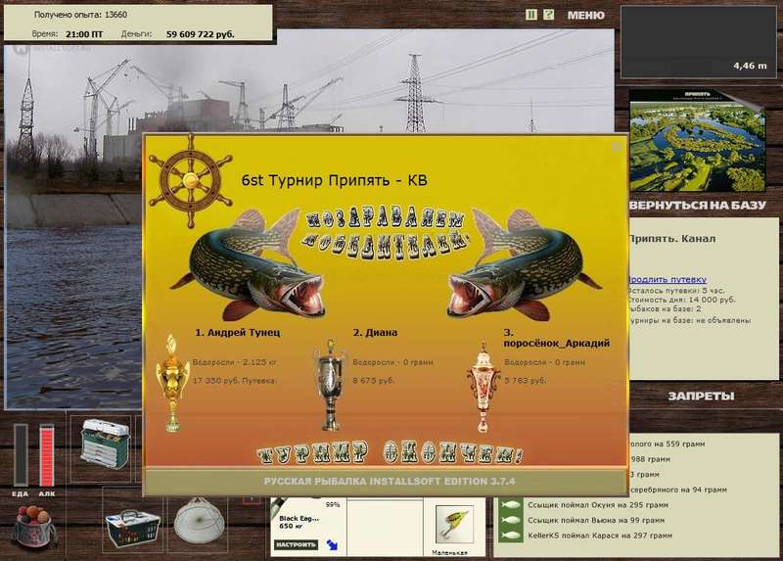
Task: Select the Маленькая spinner lure
Action: [x=454, y=525]
